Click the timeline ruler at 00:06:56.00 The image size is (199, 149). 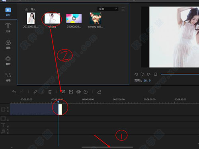pyautogui.click(x=88, y=100)
